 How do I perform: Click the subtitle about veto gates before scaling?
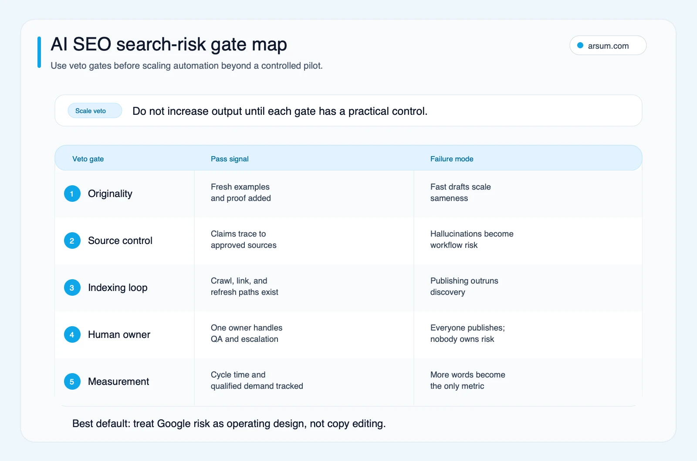click(x=186, y=66)
